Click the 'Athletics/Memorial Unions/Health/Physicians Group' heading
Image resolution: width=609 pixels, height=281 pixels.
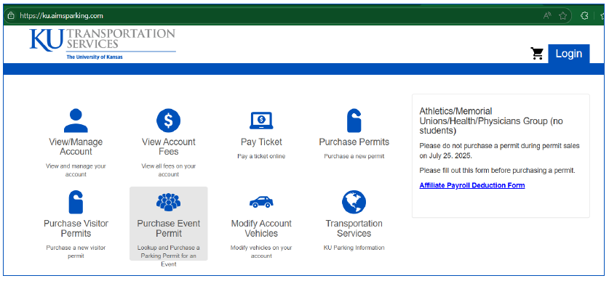[x=491, y=121]
